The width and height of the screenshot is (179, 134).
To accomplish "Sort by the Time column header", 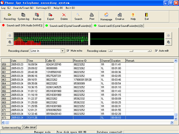I will 36,61.
